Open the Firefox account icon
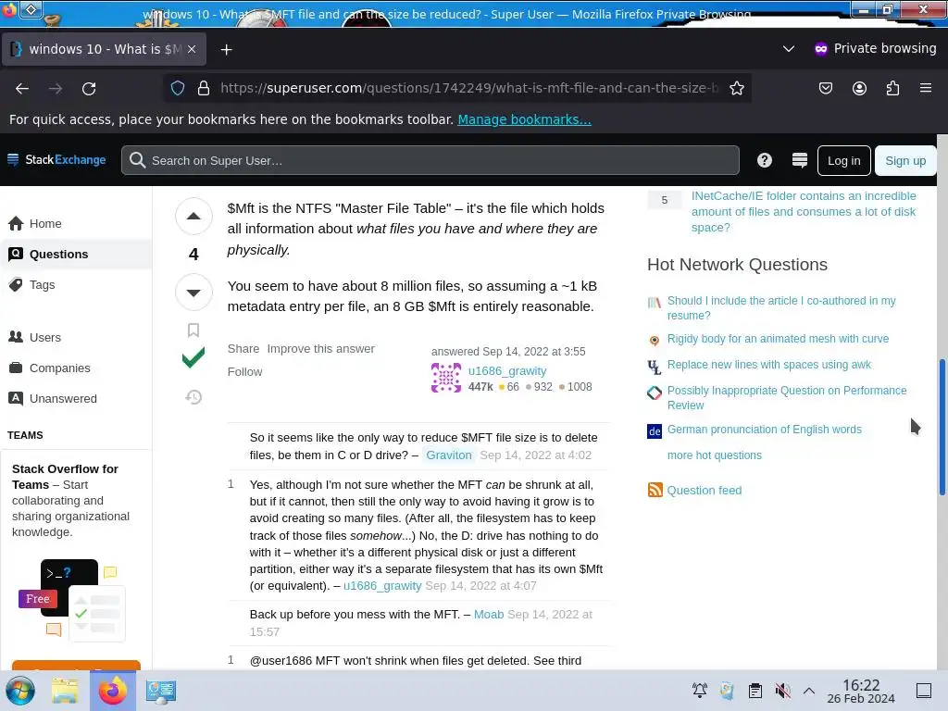 [x=859, y=88]
